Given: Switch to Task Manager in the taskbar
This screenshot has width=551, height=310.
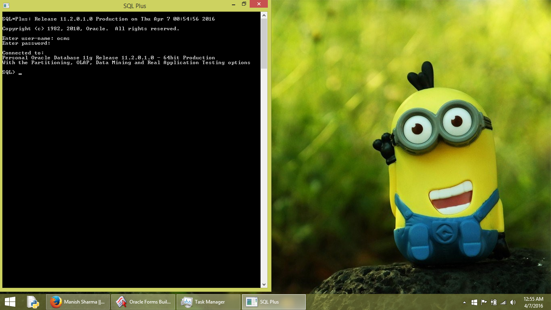Looking at the screenshot, I should pos(209,302).
